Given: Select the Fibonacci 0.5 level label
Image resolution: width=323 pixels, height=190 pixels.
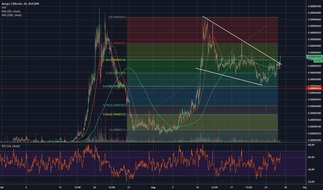Looking at the screenshot, I should tap(116, 73).
